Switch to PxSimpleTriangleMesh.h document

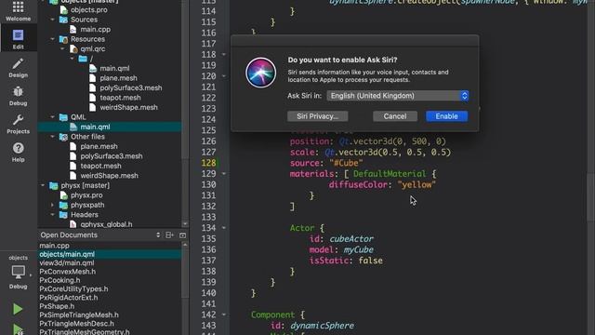pos(79,315)
